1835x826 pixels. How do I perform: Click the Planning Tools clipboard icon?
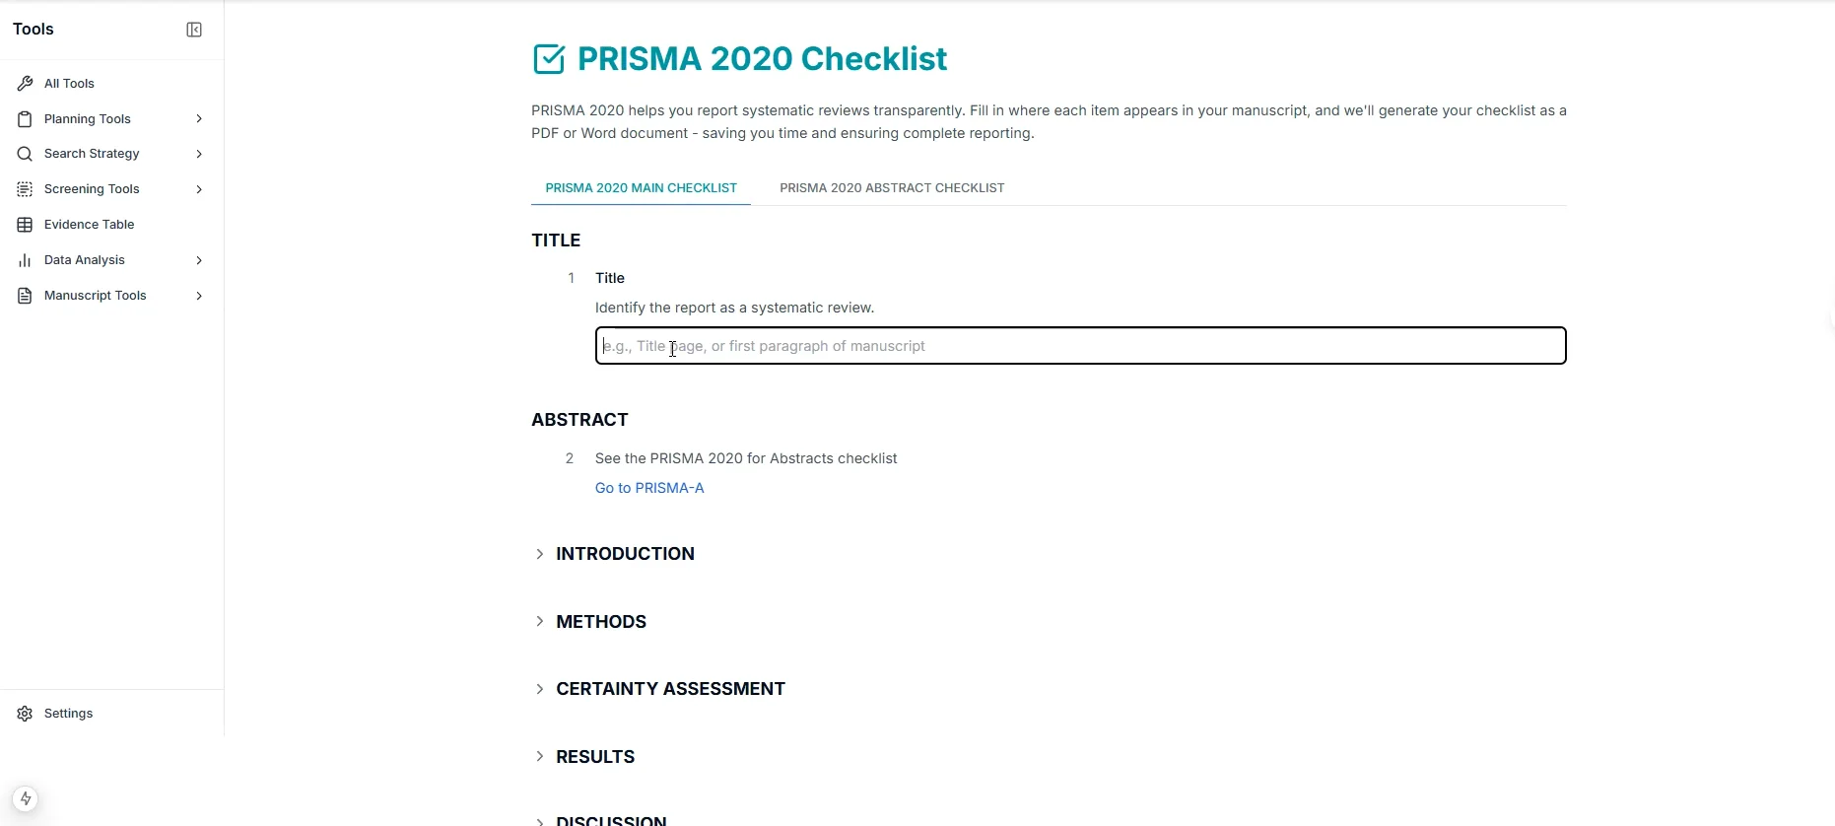coord(26,119)
